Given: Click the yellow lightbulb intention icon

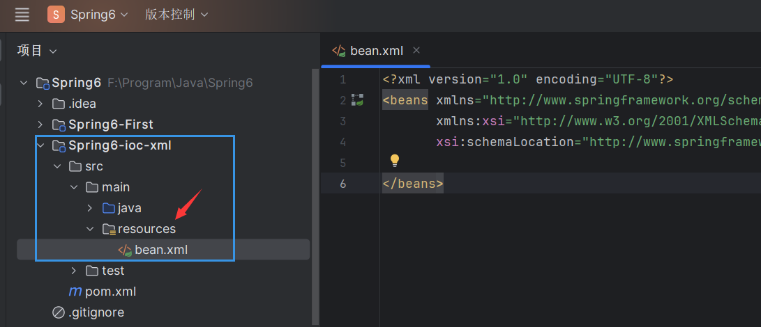Looking at the screenshot, I should (x=395, y=160).
